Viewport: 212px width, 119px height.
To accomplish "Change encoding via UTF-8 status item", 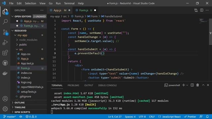I will [142, 117].
